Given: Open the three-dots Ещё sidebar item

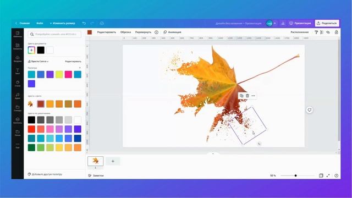Looking at the screenshot, I should (x=18, y=145).
